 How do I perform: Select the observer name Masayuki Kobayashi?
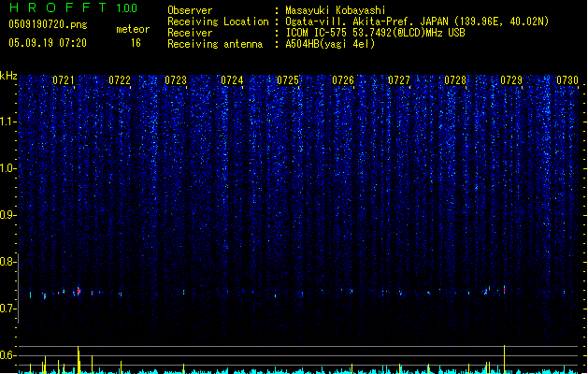coord(336,10)
